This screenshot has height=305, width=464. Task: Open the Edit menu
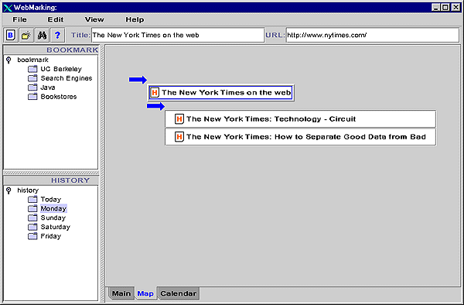[56, 19]
